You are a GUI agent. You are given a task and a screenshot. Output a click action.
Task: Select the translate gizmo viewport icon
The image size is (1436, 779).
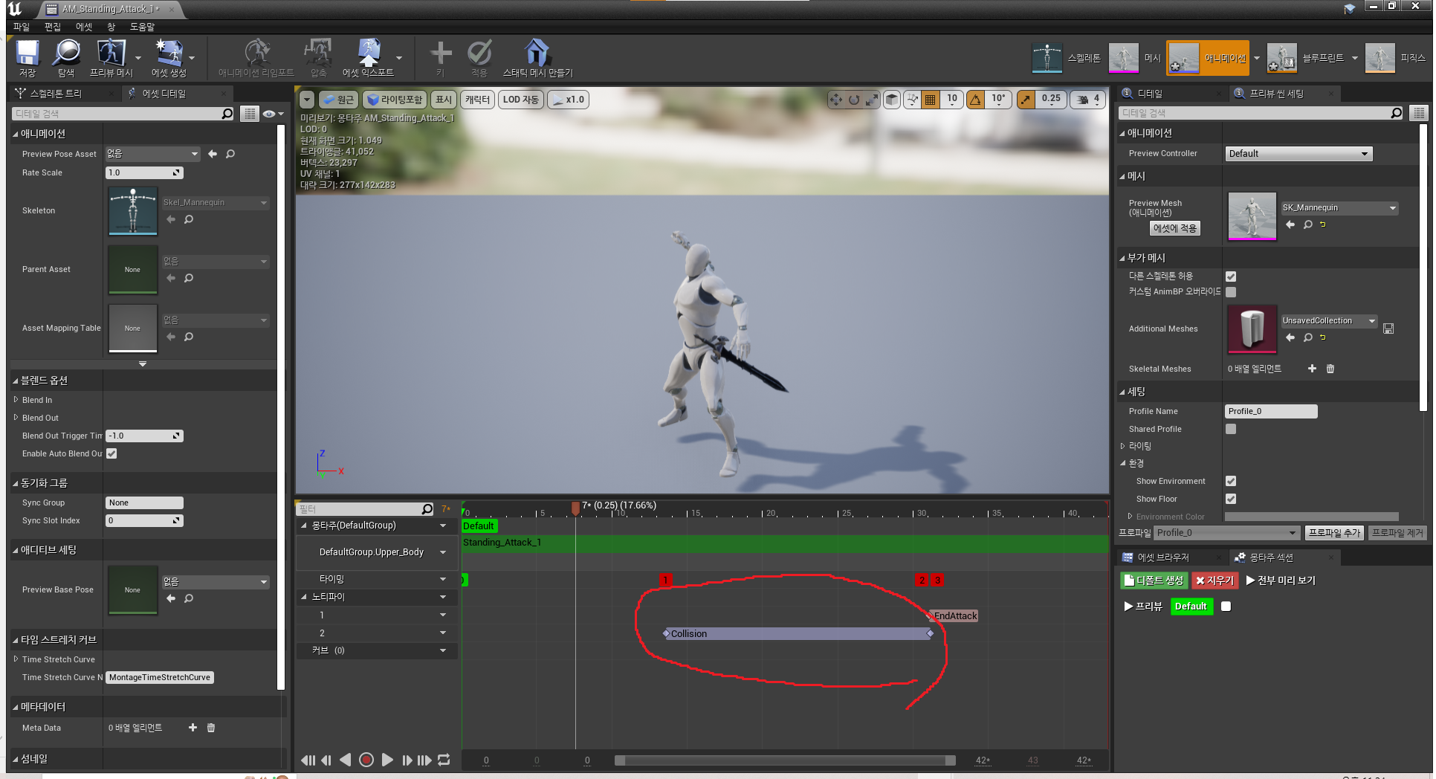(x=836, y=100)
